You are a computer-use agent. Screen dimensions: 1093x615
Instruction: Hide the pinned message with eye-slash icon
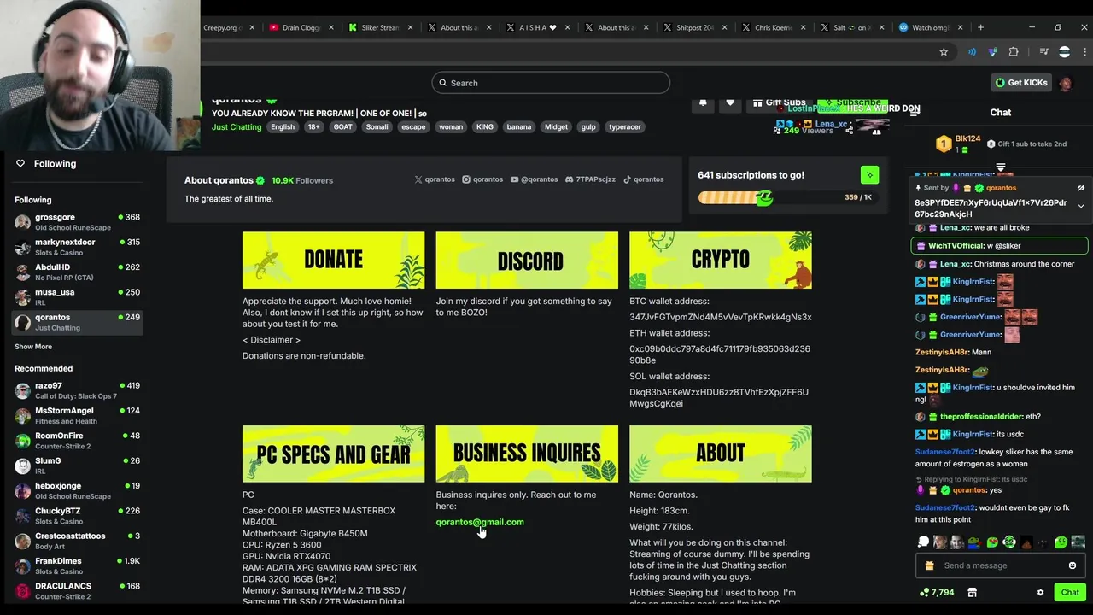pyautogui.click(x=1080, y=188)
